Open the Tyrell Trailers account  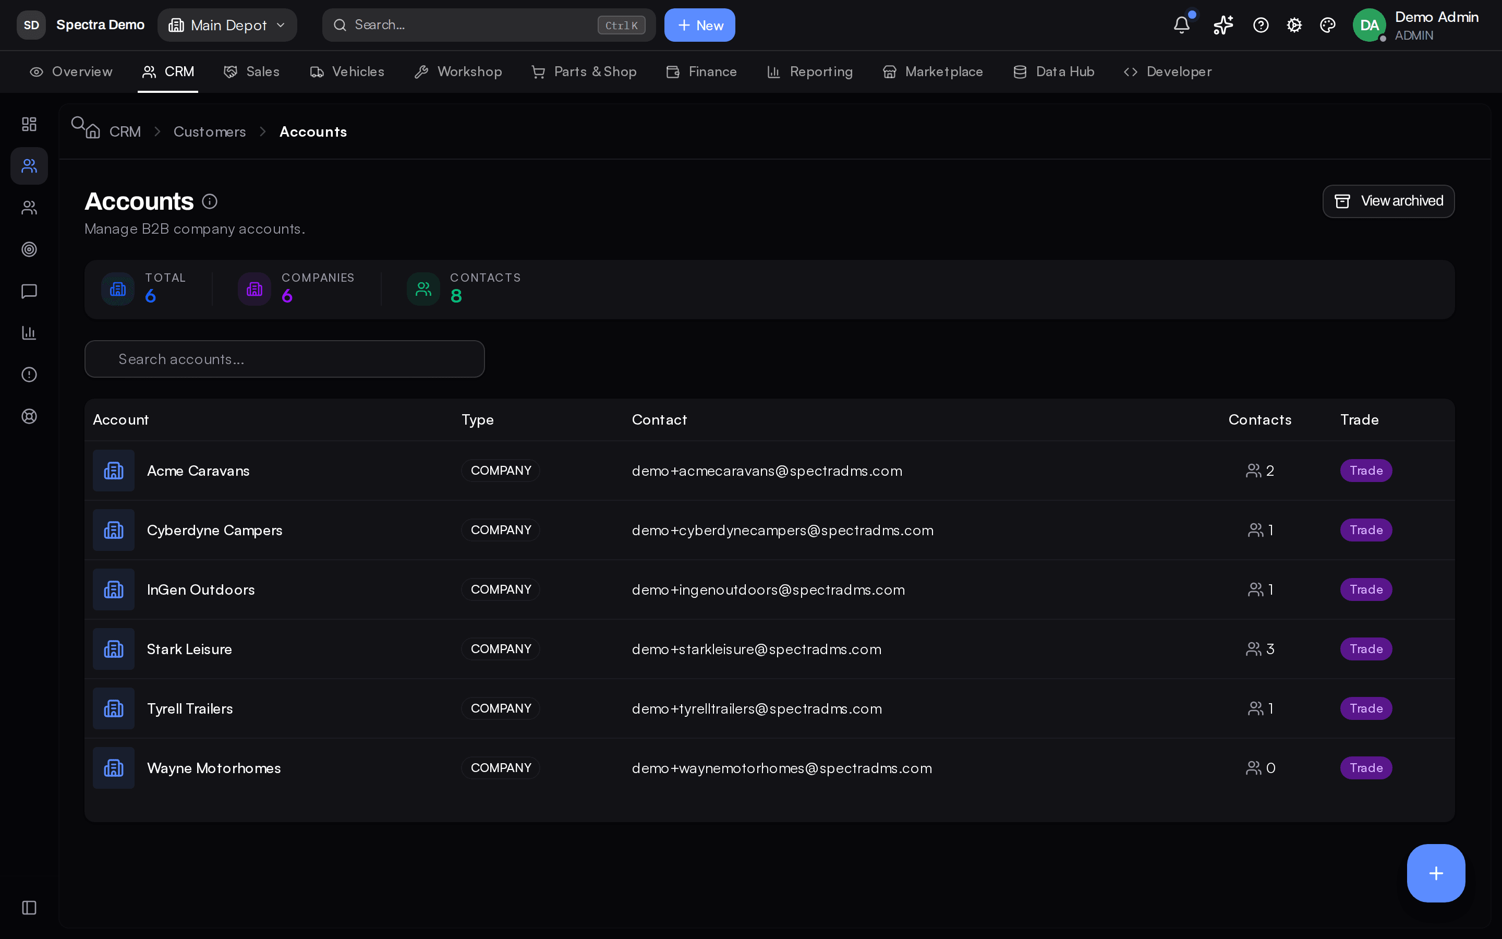click(190, 708)
